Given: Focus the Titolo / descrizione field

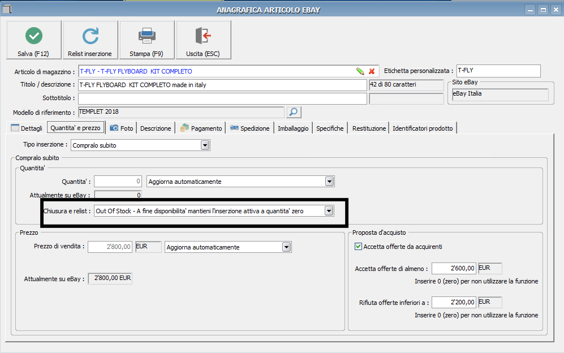Looking at the screenshot, I should (x=222, y=85).
